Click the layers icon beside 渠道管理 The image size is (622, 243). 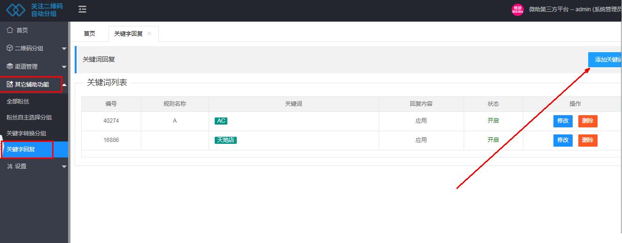coord(10,66)
